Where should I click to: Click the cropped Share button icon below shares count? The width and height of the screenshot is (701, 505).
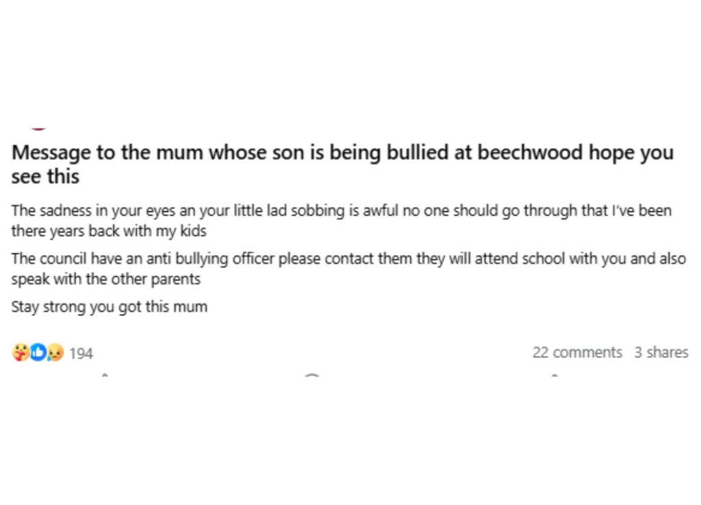click(x=553, y=375)
